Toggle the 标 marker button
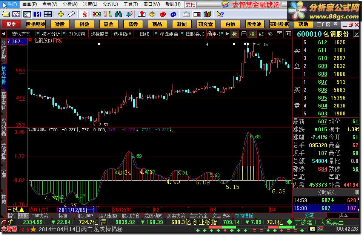363x236 pixels. [x=234, y=34]
